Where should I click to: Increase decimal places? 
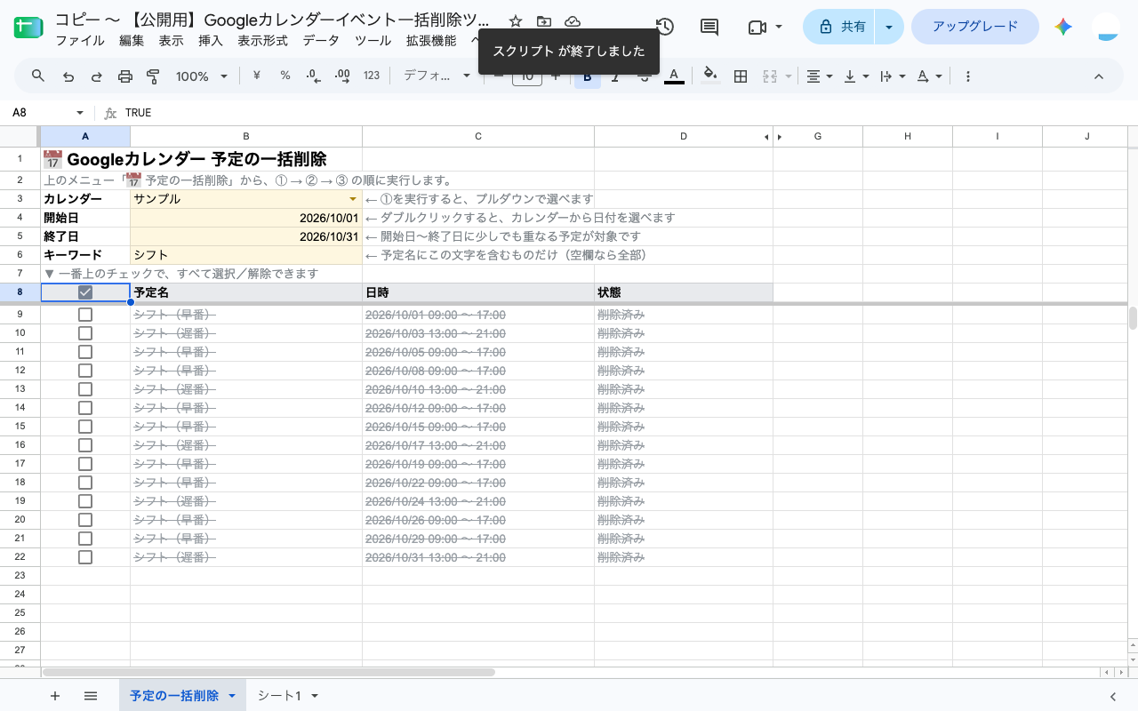pyautogui.click(x=342, y=76)
